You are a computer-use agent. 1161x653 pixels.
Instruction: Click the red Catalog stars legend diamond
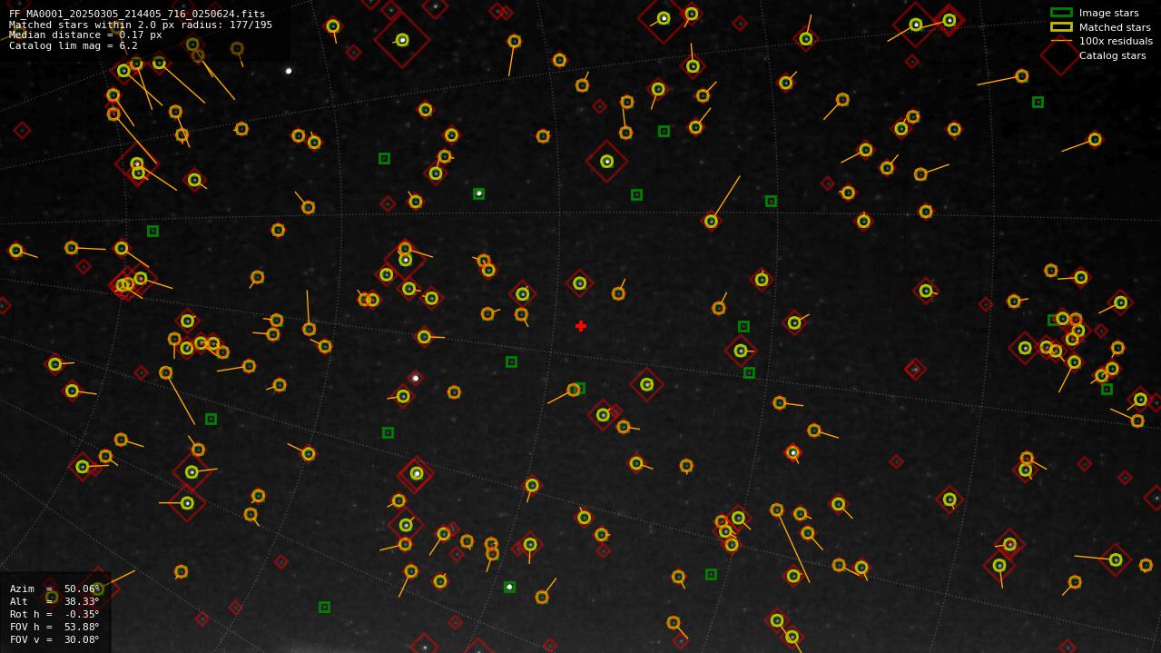click(1060, 55)
